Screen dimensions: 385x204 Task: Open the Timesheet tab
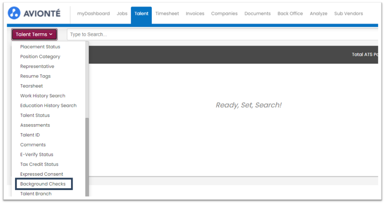click(167, 13)
